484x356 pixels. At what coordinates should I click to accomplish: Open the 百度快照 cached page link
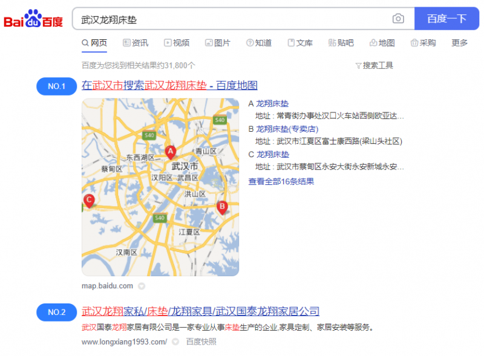click(201, 341)
